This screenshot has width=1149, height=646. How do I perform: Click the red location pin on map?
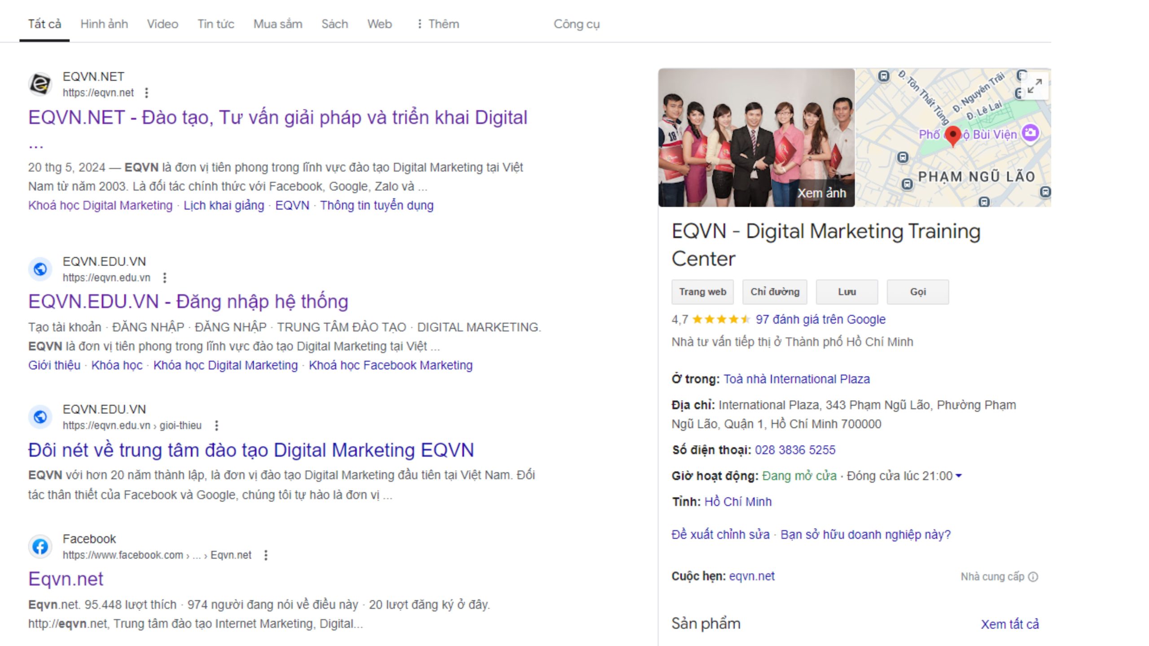click(952, 135)
